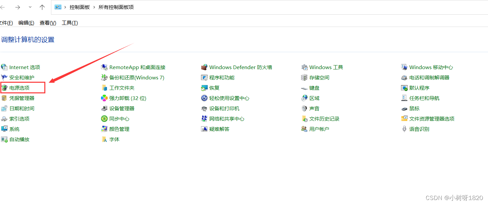Open the 语音识别 microphone icon
The height and width of the screenshot is (204, 488).
(404, 129)
